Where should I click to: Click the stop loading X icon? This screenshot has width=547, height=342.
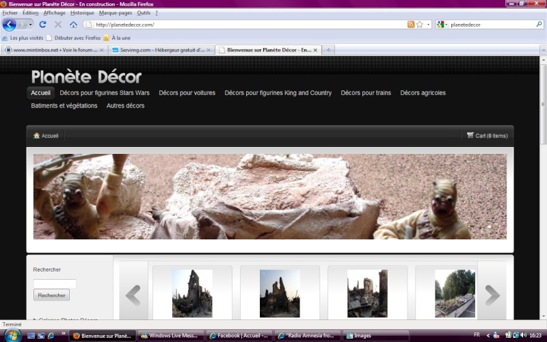coord(58,25)
